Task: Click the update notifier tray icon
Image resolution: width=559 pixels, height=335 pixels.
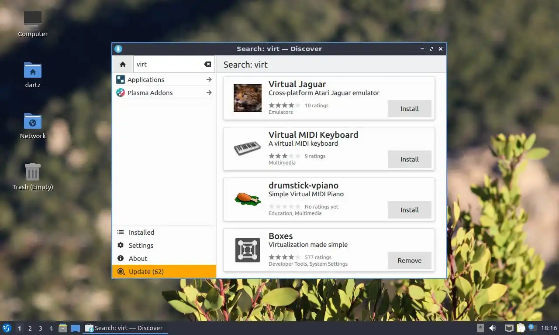Action: click(x=531, y=327)
